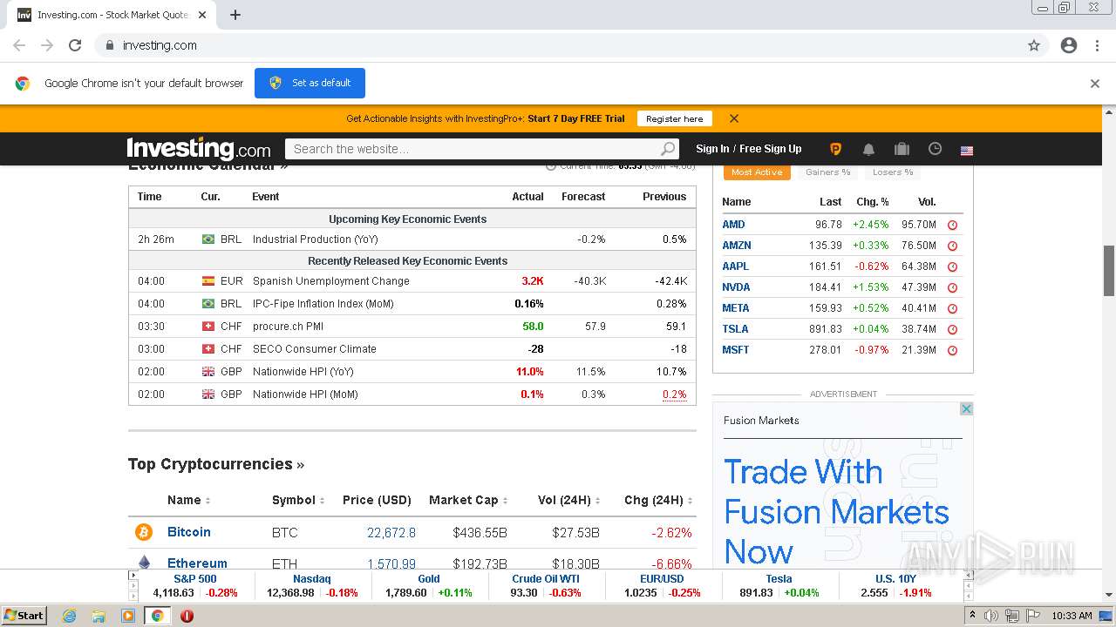
Task: Click clock icon in AMD row
Action: 952,225
